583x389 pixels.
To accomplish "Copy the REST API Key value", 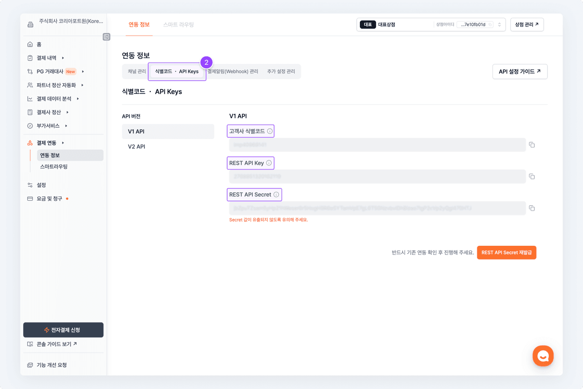I will point(532,176).
